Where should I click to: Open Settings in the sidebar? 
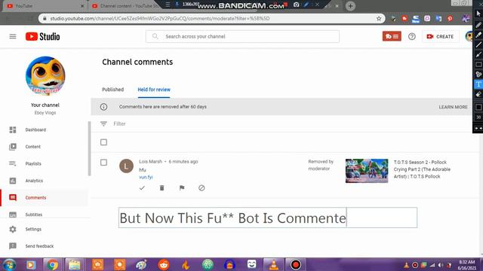pos(33,229)
